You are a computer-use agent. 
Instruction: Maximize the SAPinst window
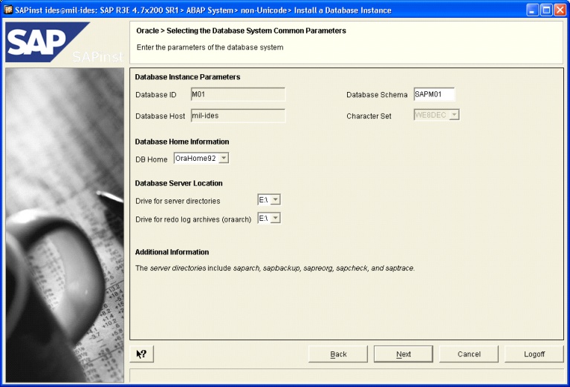tap(546, 10)
